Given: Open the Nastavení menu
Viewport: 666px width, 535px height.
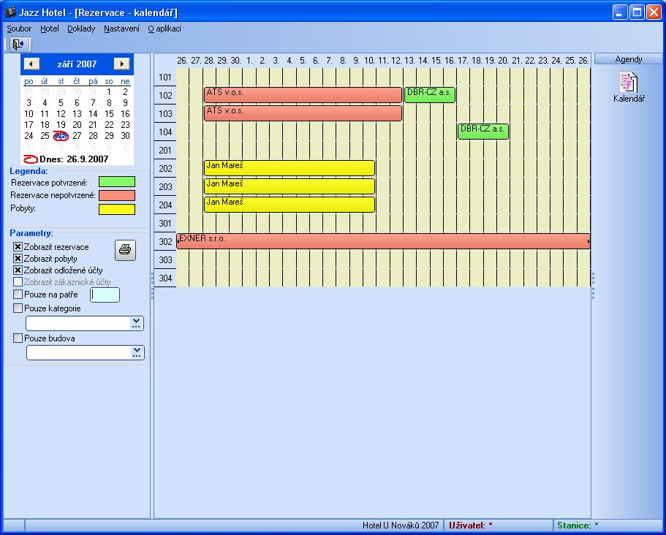Looking at the screenshot, I should pos(121,29).
